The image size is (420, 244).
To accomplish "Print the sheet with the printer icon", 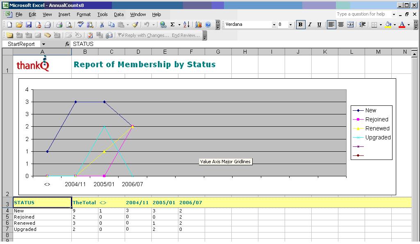I will coord(59,25).
